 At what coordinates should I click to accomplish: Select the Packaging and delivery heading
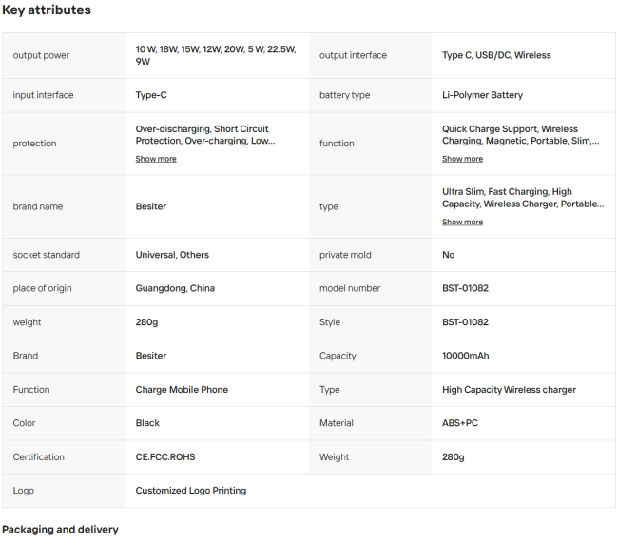60,529
